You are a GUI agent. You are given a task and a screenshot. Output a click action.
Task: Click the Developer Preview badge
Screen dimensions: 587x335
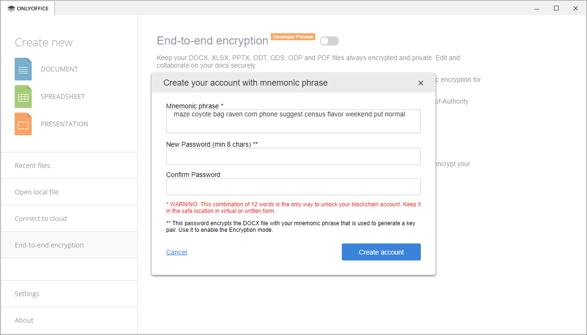(293, 37)
